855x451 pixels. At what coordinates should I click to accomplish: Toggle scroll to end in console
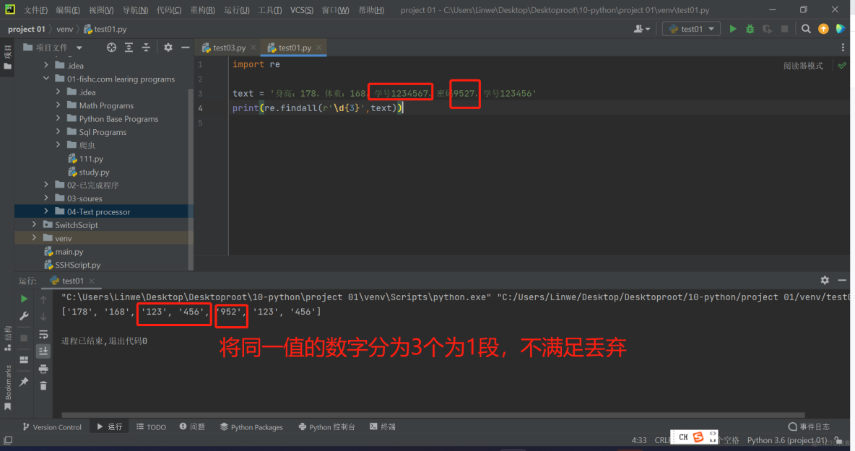(43, 351)
